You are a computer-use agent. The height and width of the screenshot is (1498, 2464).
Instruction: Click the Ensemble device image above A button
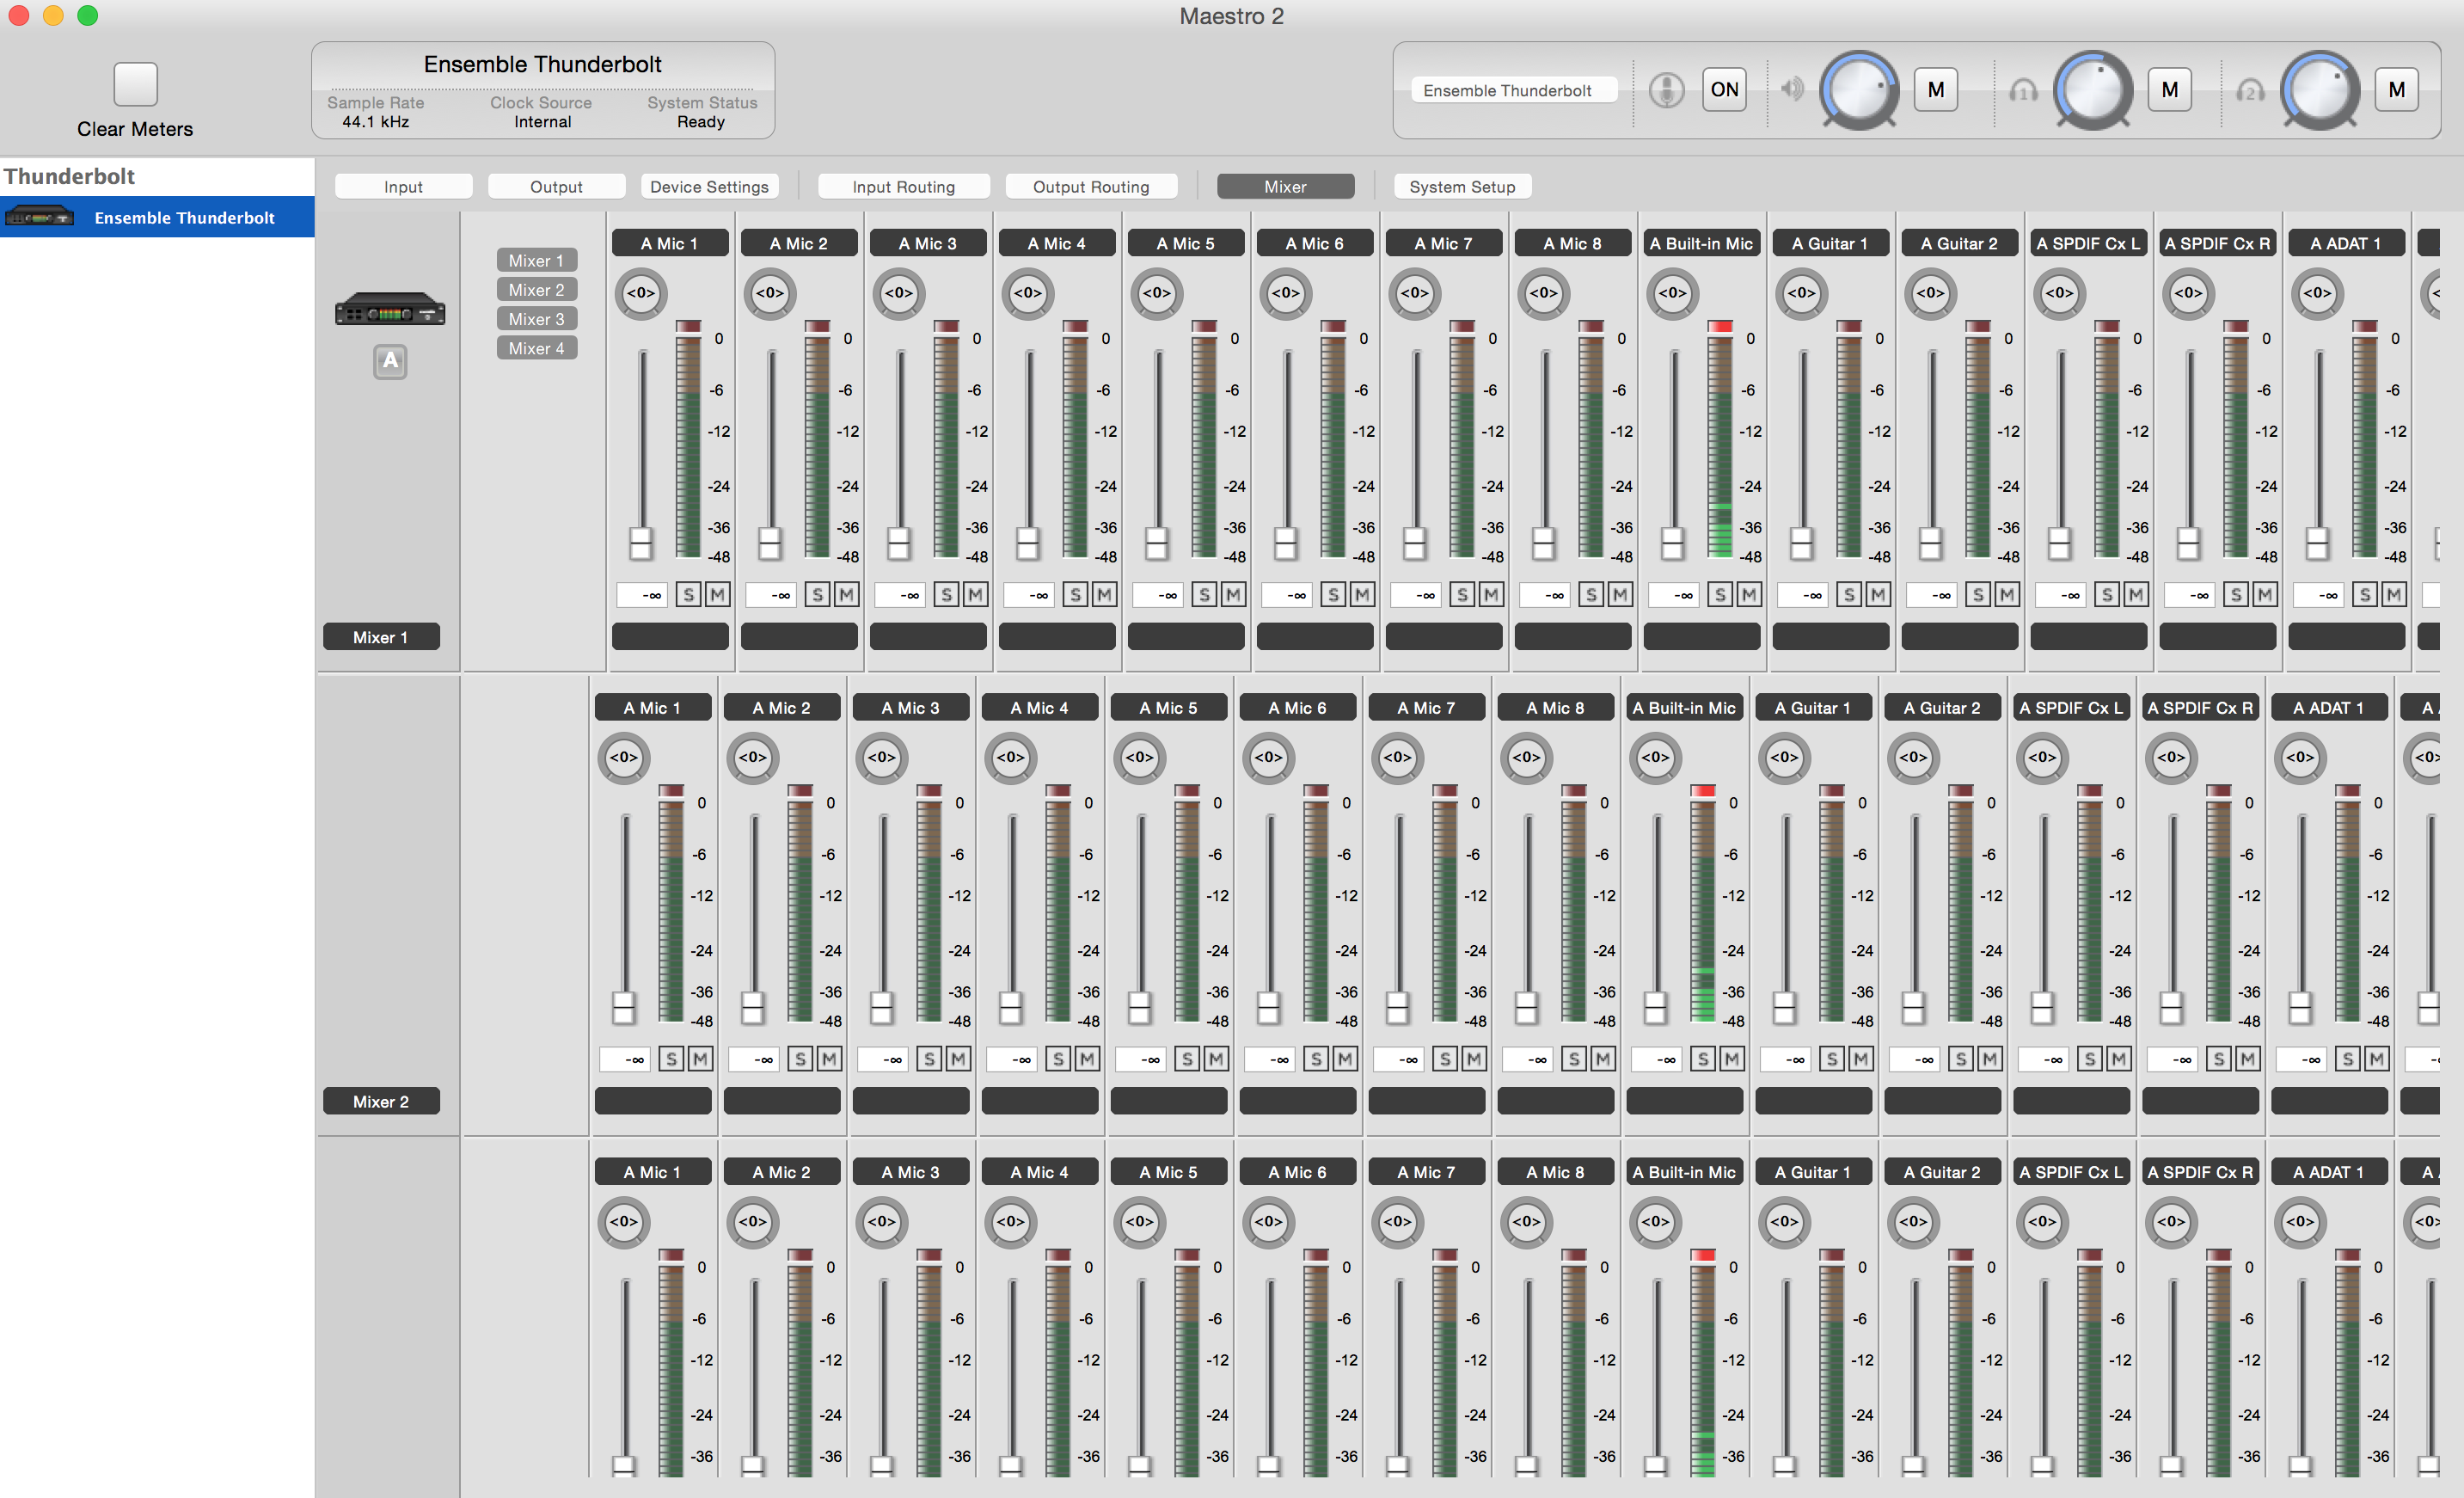pyautogui.click(x=390, y=310)
